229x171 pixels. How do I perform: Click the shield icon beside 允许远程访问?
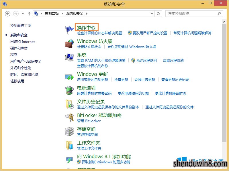(133, 60)
